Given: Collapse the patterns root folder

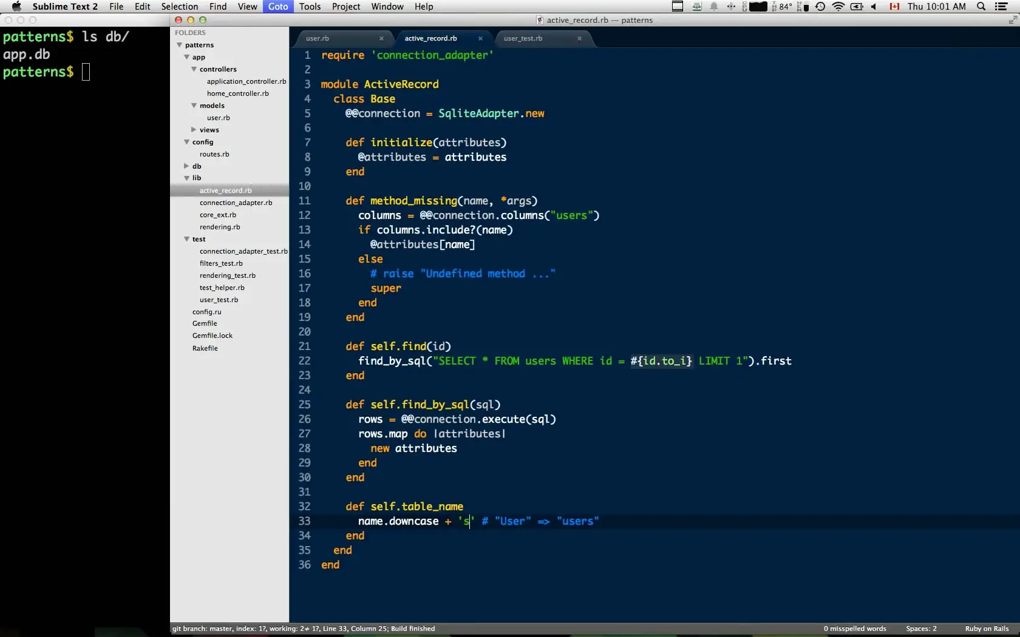Looking at the screenshot, I should click(x=180, y=45).
